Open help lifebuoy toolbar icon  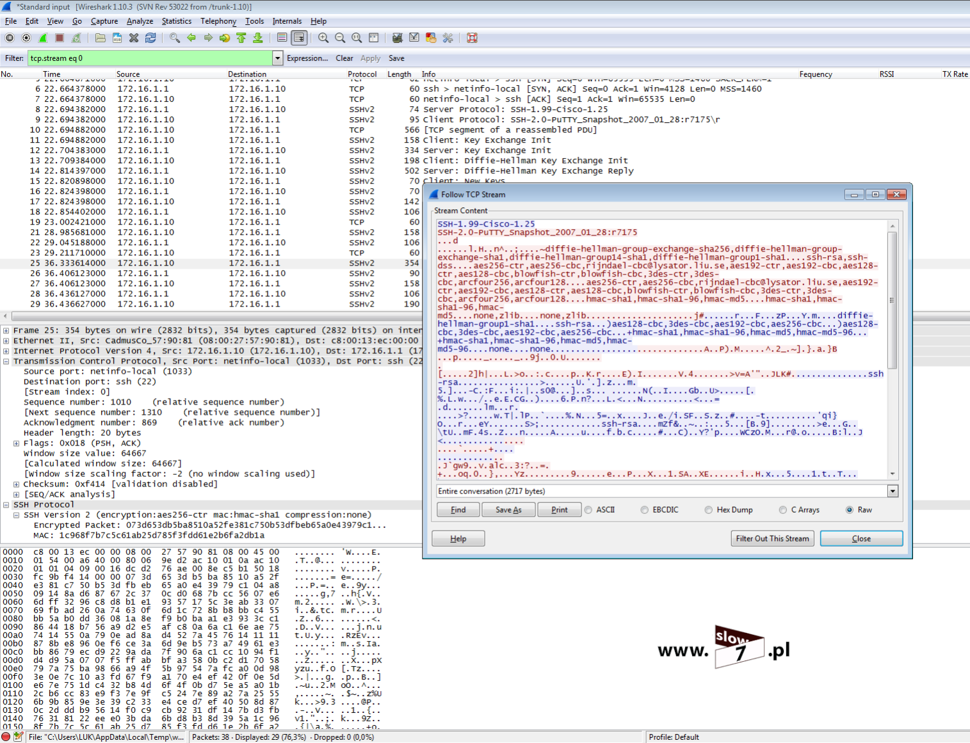pos(472,38)
